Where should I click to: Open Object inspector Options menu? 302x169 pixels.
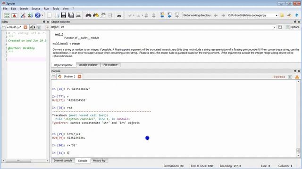click(x=293, y=27)
